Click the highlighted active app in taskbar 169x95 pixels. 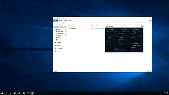[32, 93]
